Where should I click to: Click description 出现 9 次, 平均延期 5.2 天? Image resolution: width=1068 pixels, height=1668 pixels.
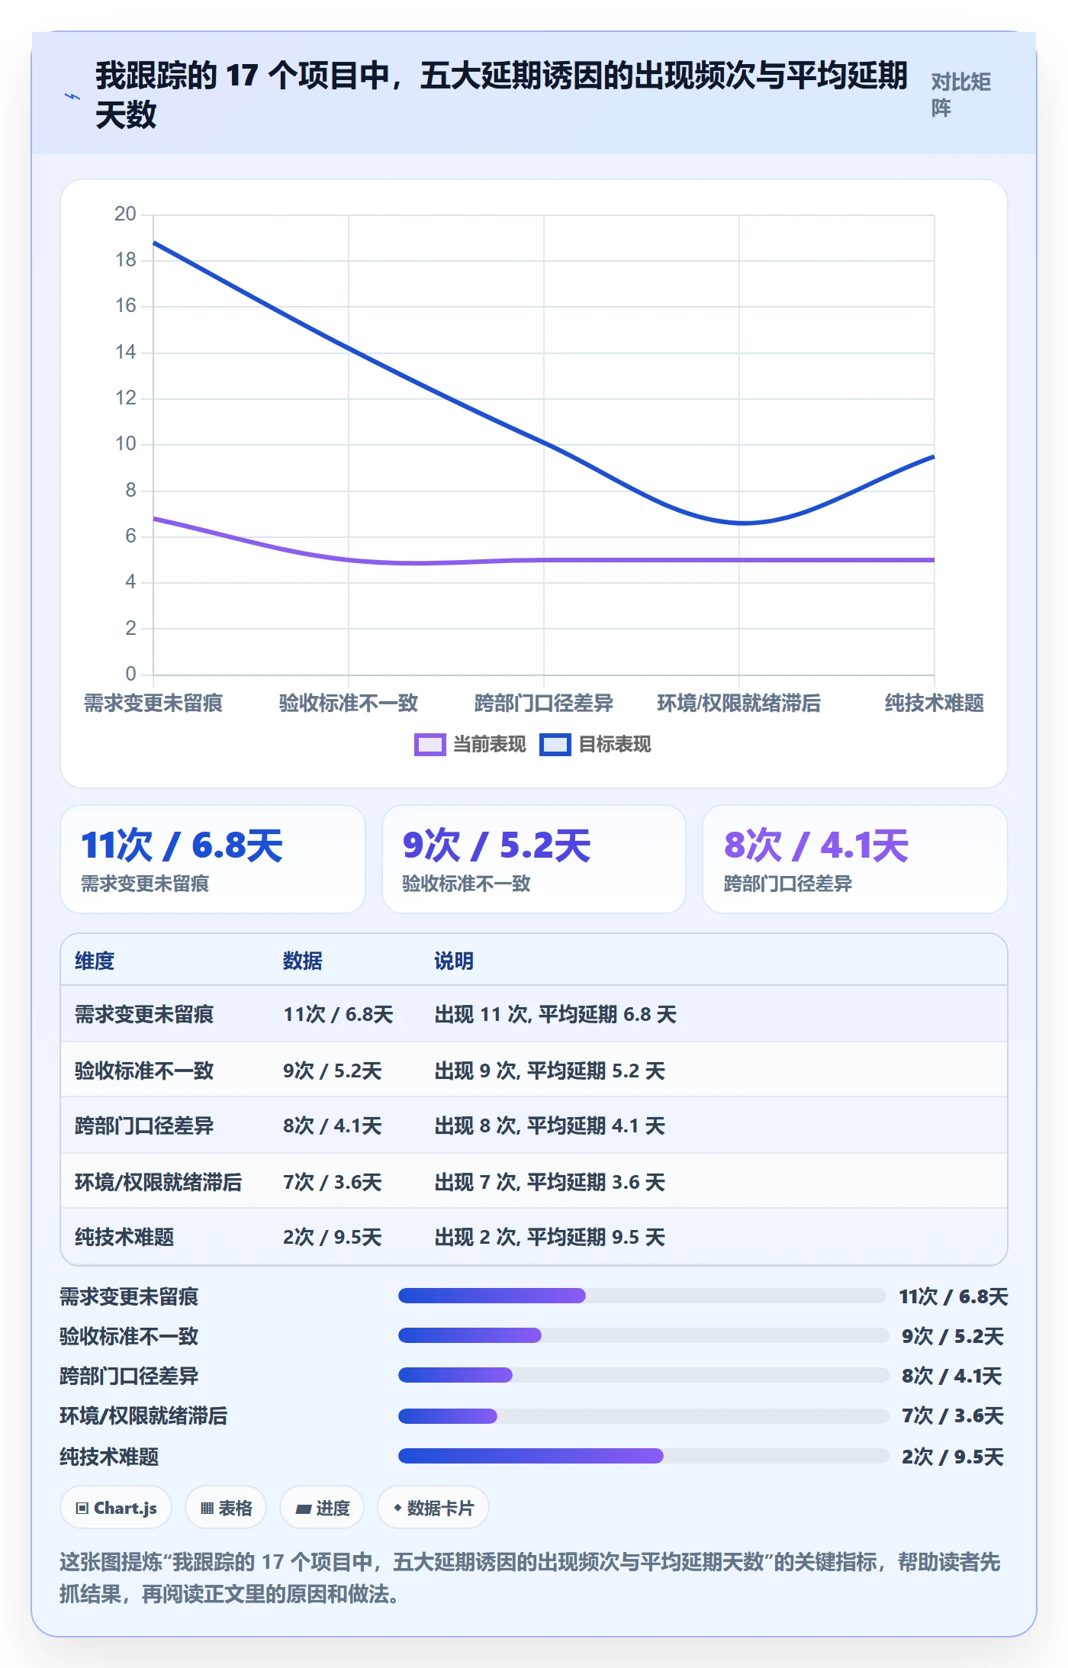(x=550, y=1071)
